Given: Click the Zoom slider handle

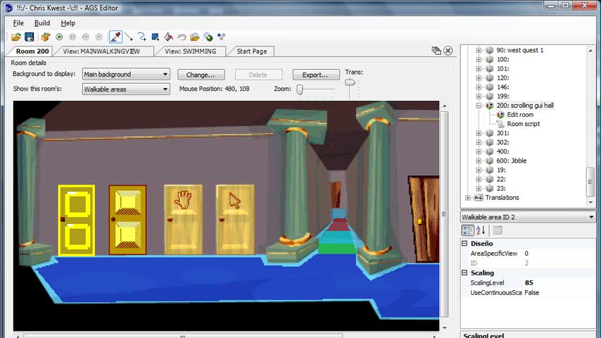Looking at the screenshot, I should [299, 89].
